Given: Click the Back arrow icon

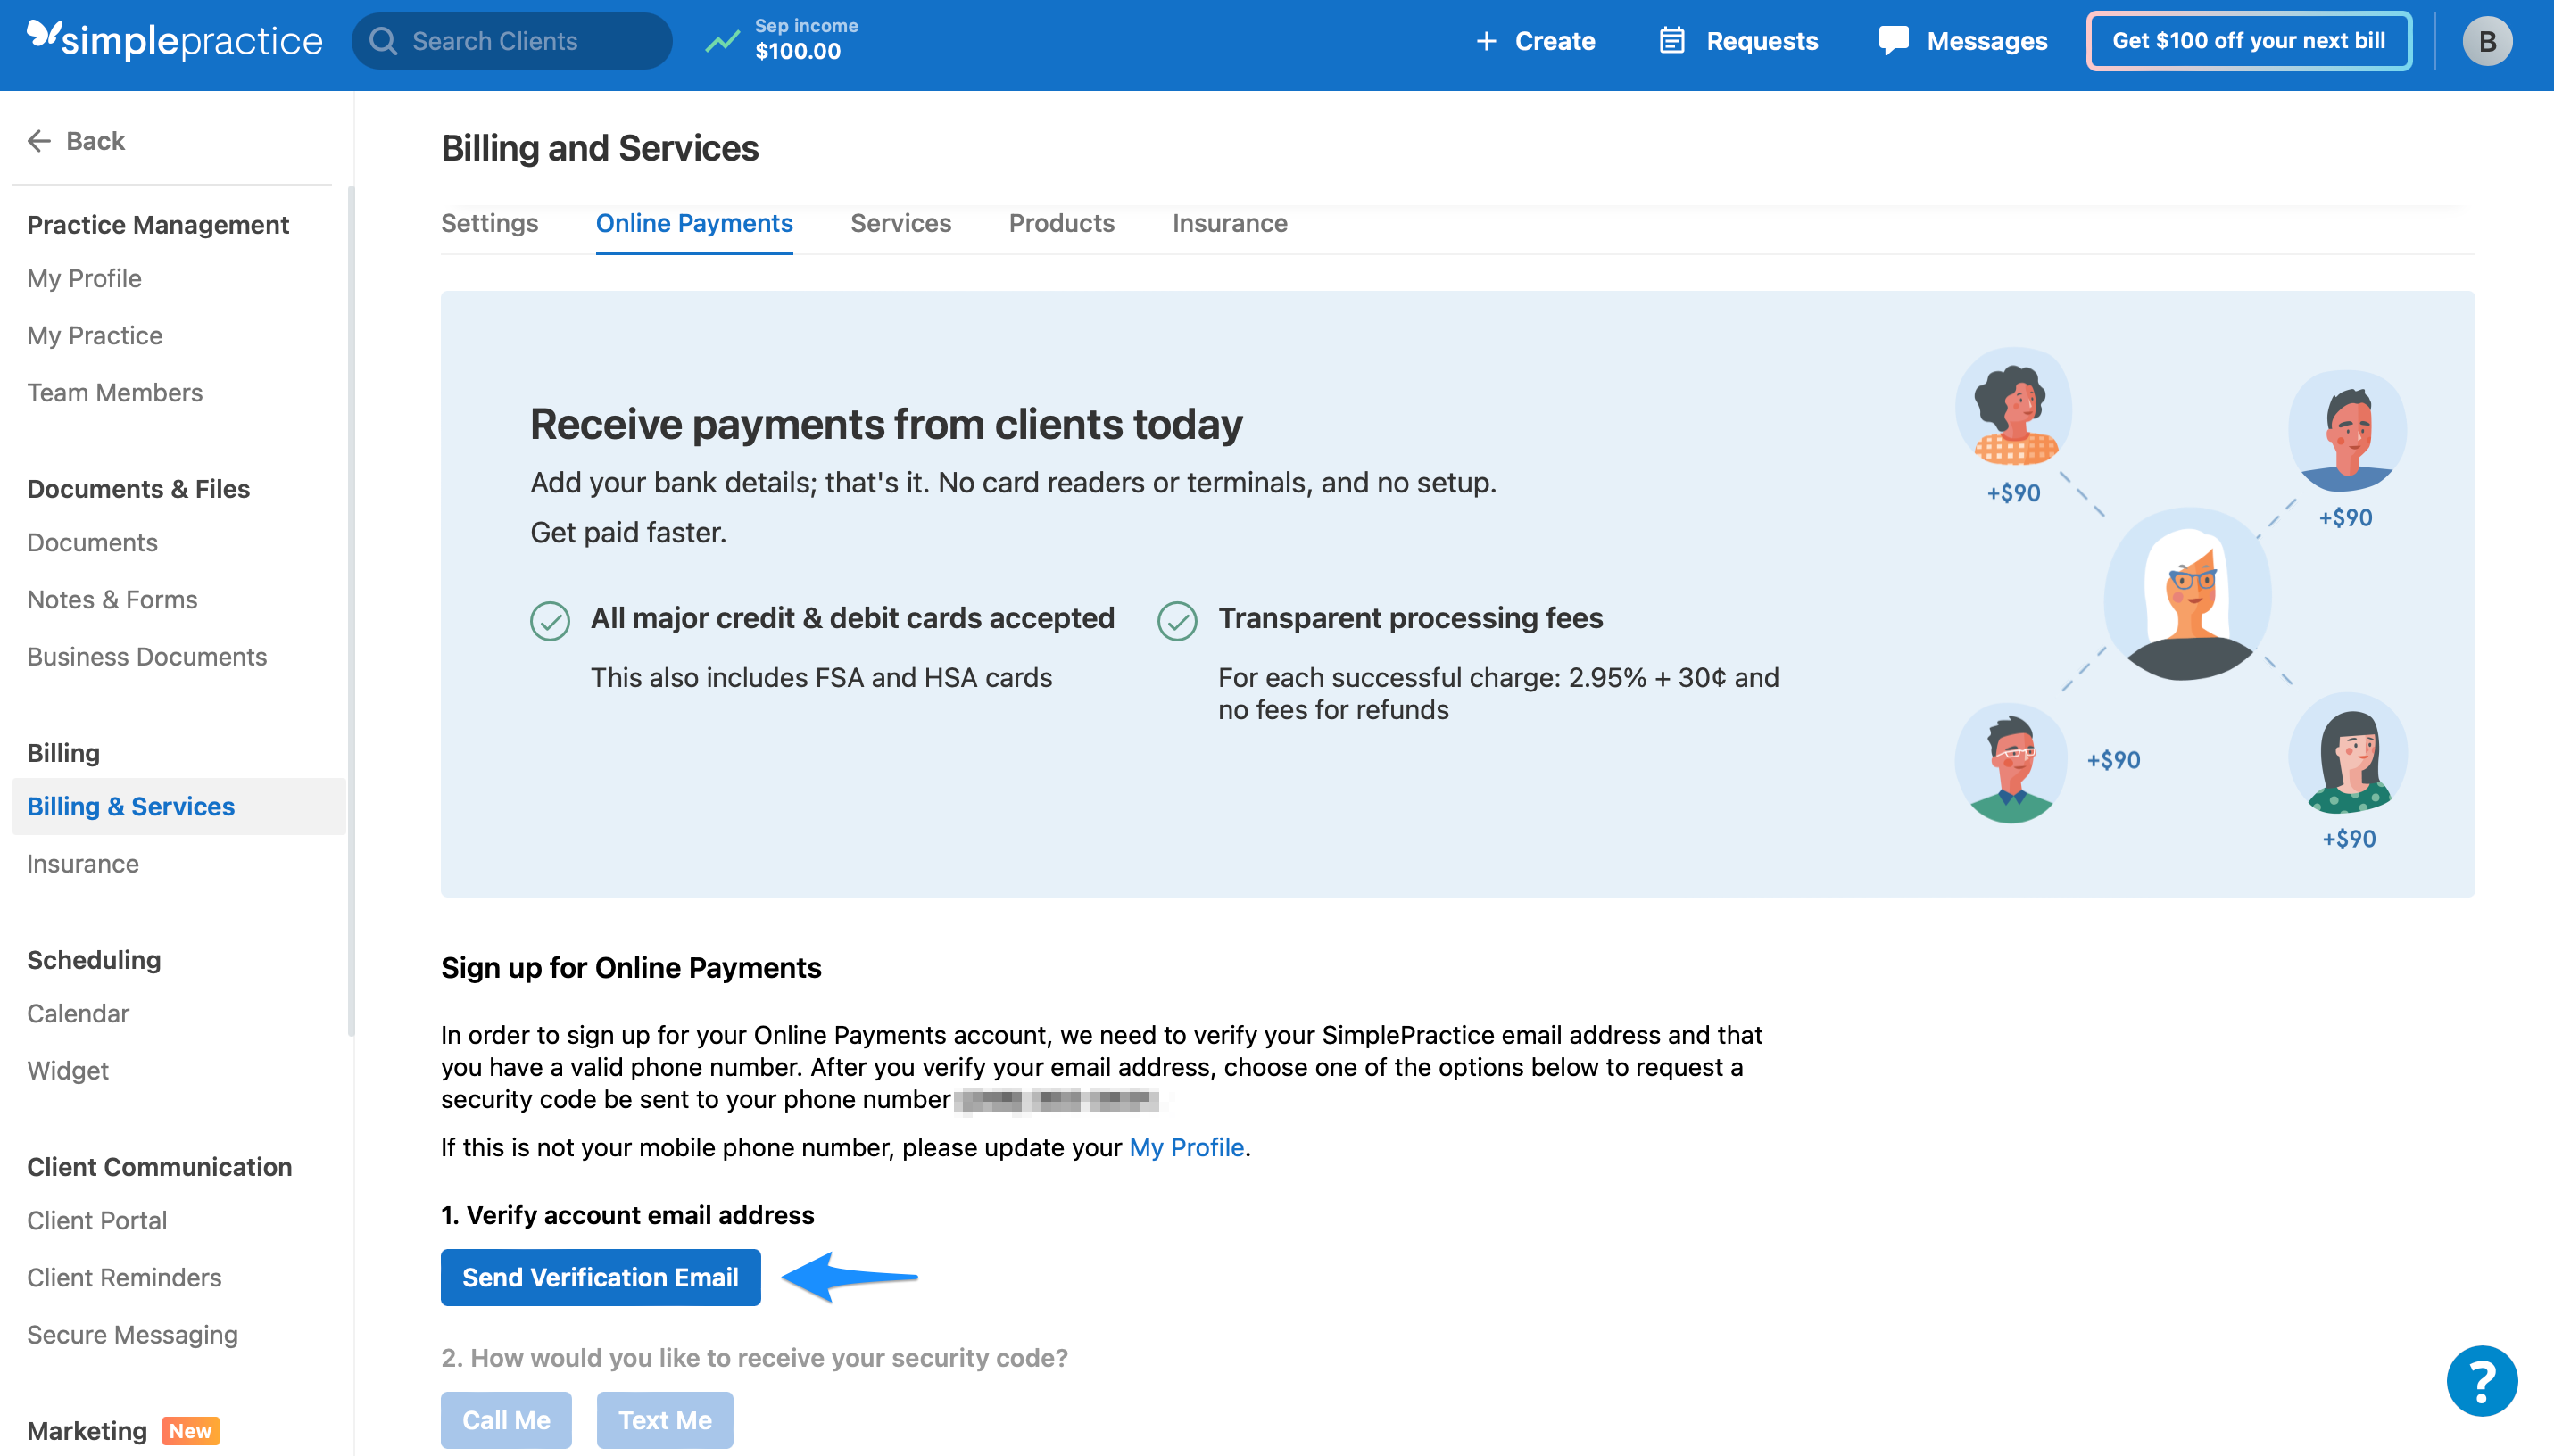Looking at the screenshot, I should [40, 140].
